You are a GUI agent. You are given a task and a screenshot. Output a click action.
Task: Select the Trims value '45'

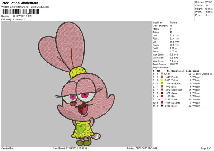tap(171, 32)
